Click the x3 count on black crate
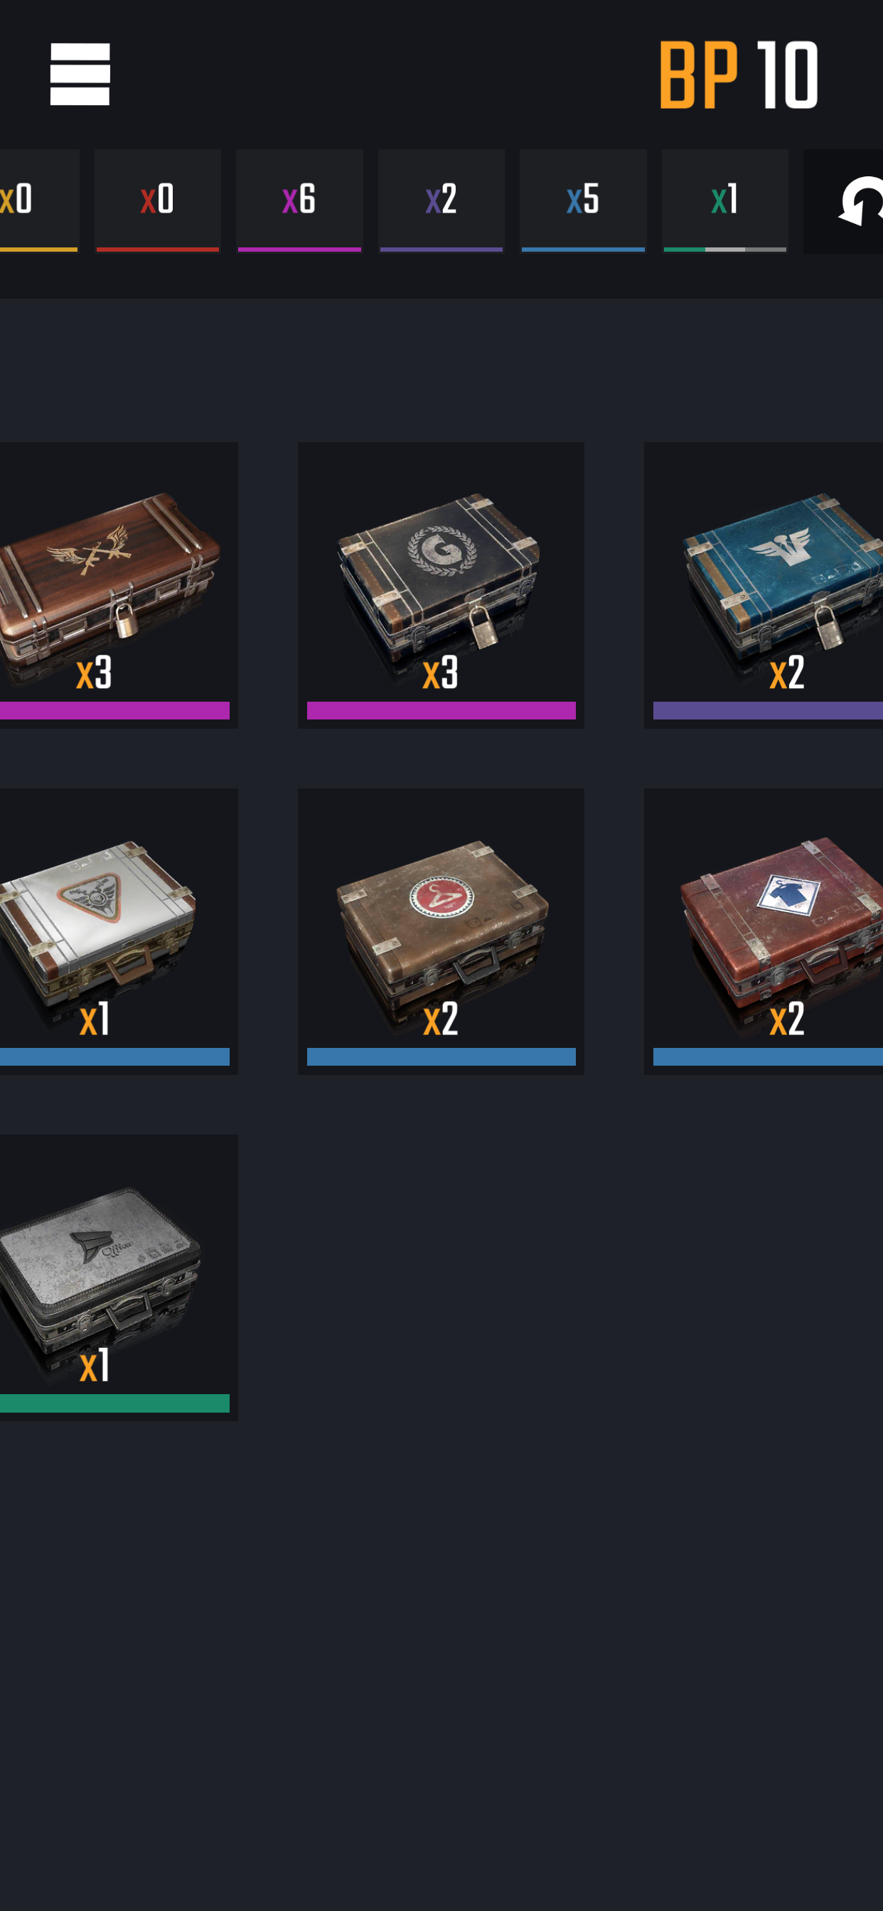The image size is (883, 1911). tap(441, 672)
